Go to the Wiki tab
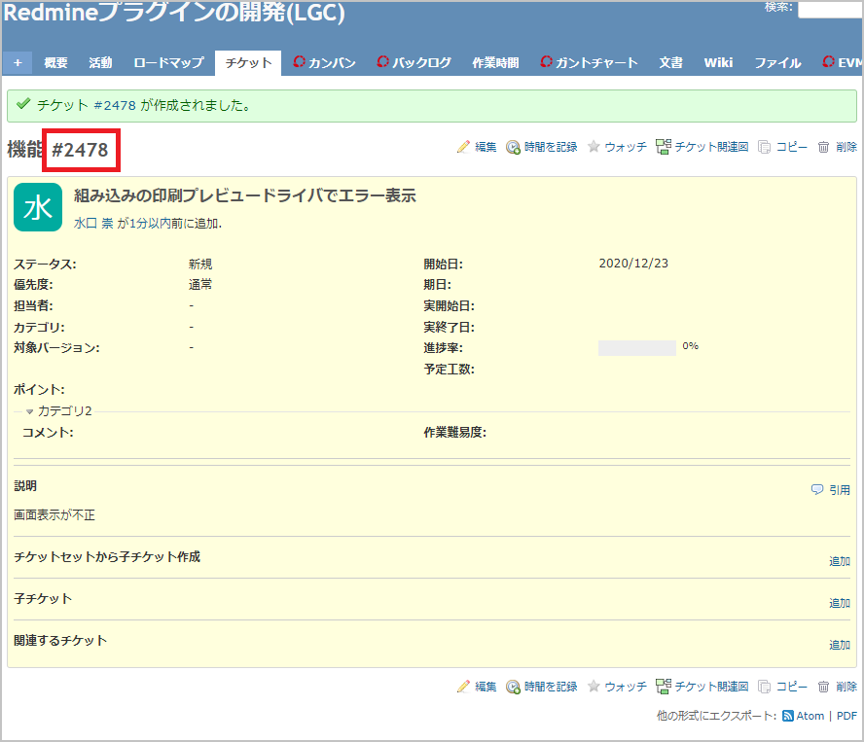 tap(718, 62)
